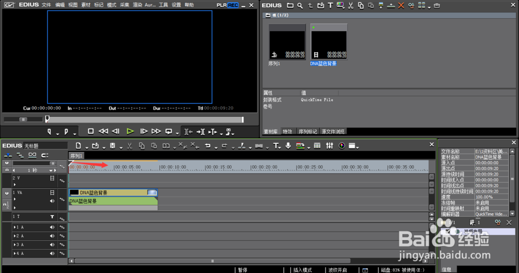Jump to next edit point button

[x=200, y=132]
